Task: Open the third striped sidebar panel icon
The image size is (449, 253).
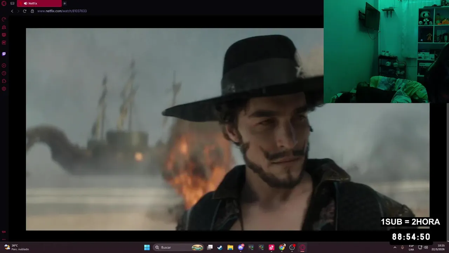Action: point(4,35)
